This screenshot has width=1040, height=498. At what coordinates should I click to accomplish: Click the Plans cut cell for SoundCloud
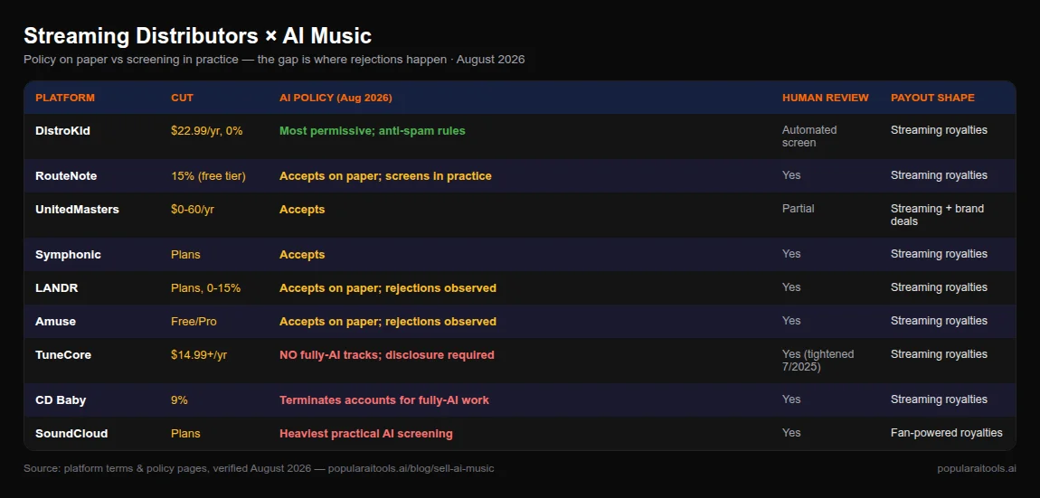[185, 433]
